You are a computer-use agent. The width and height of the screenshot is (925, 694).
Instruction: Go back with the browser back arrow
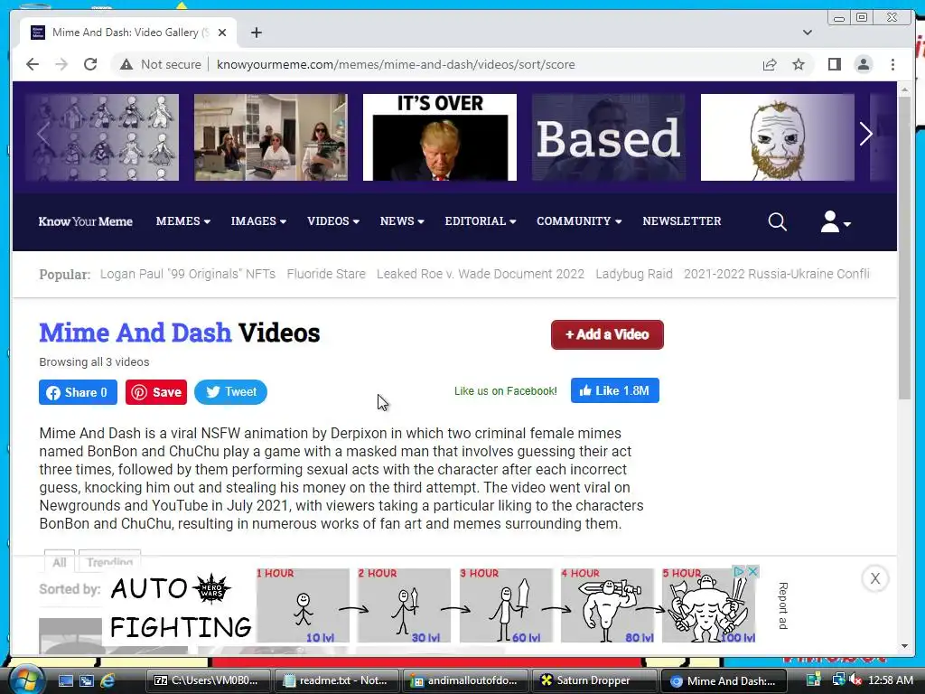pyautogui.click(x=33, y=64)
